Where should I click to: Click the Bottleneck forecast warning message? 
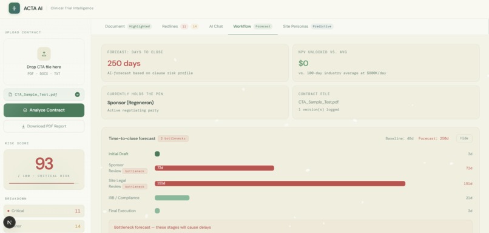[x=163, y=228]
